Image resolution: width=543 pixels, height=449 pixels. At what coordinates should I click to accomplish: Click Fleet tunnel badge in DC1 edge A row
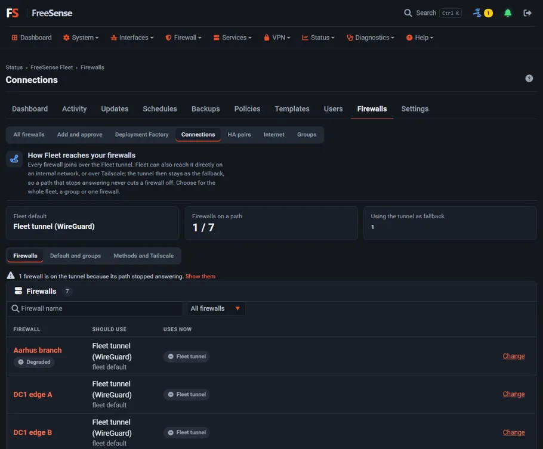[x=186, y=394]
